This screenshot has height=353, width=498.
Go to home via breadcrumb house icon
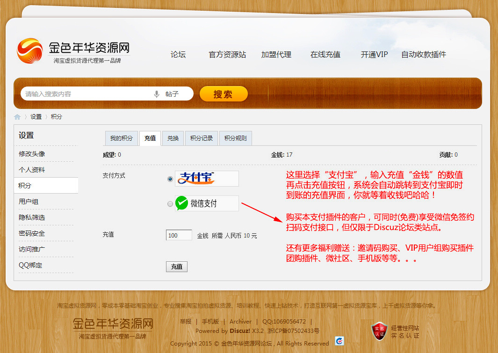[17, 117]
